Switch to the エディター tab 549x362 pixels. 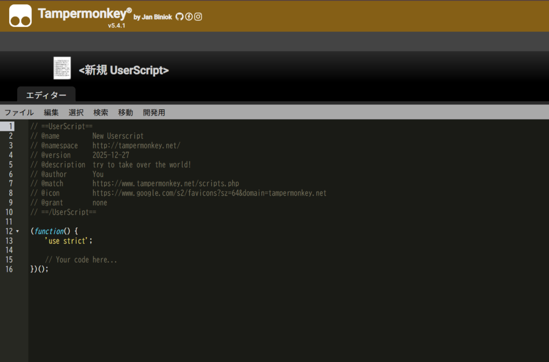46,95
